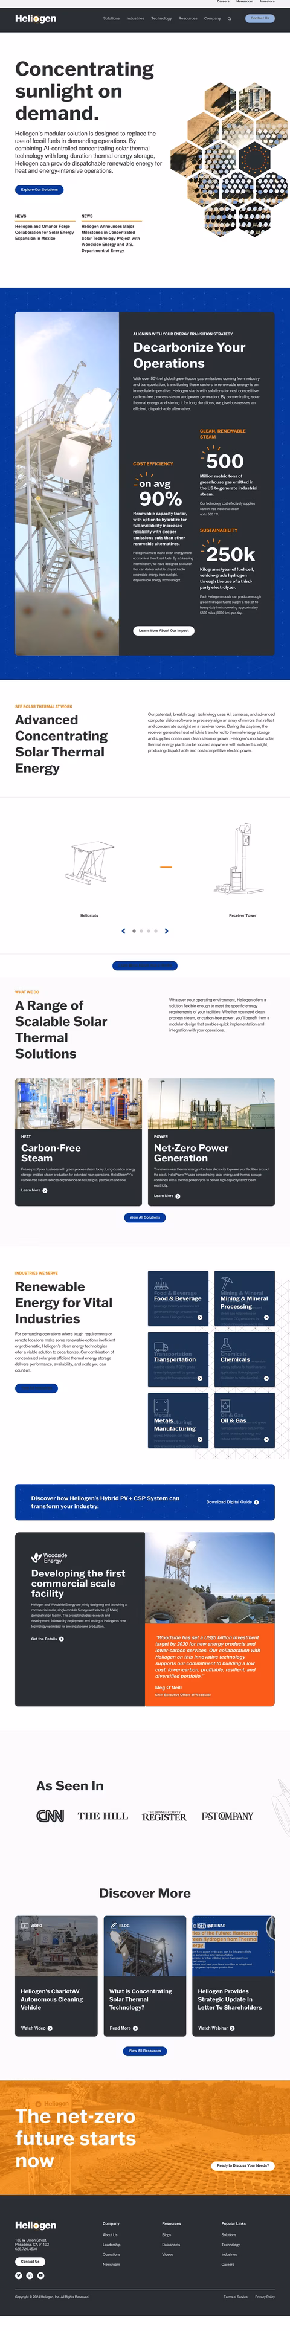Click Datasheets in footer Resources column
The image size is (290, 2331).
point(172,2244)
